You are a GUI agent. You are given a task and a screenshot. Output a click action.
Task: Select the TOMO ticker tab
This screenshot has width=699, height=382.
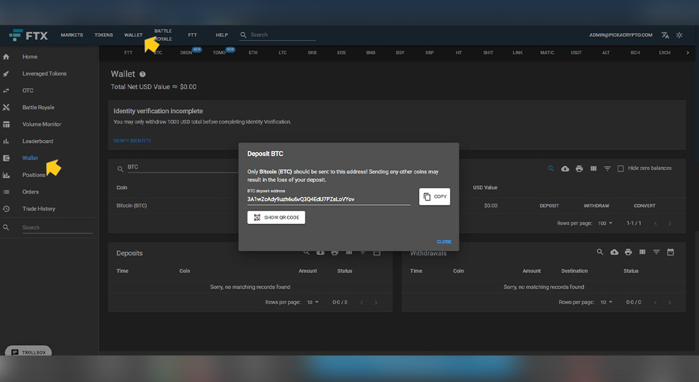[x=219, y=53]
